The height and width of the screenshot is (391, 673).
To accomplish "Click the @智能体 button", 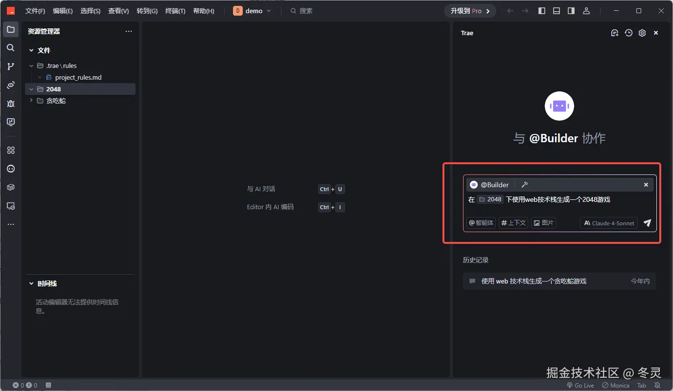I will [481, 223].
